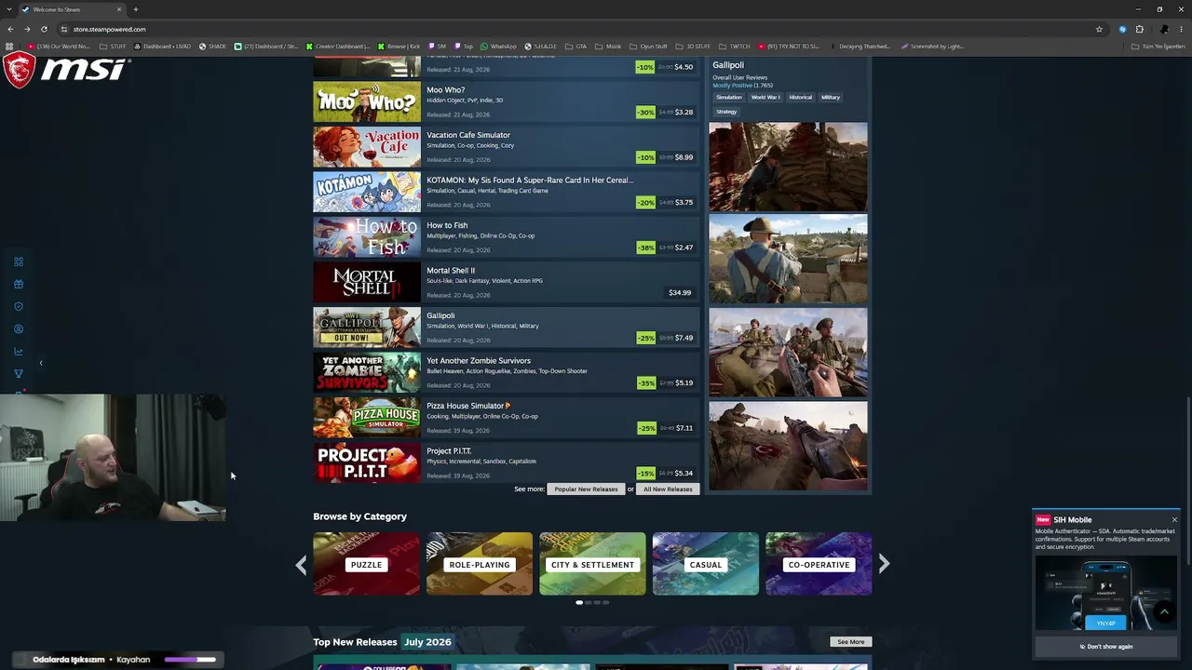Close the Welcome to Steam tab
The width and height of the screenshot is (1192, 670).
(x=118, y=9)
